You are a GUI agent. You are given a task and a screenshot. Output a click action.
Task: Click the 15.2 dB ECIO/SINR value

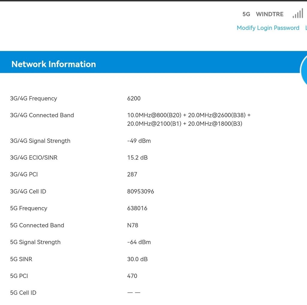pos(137,158)
